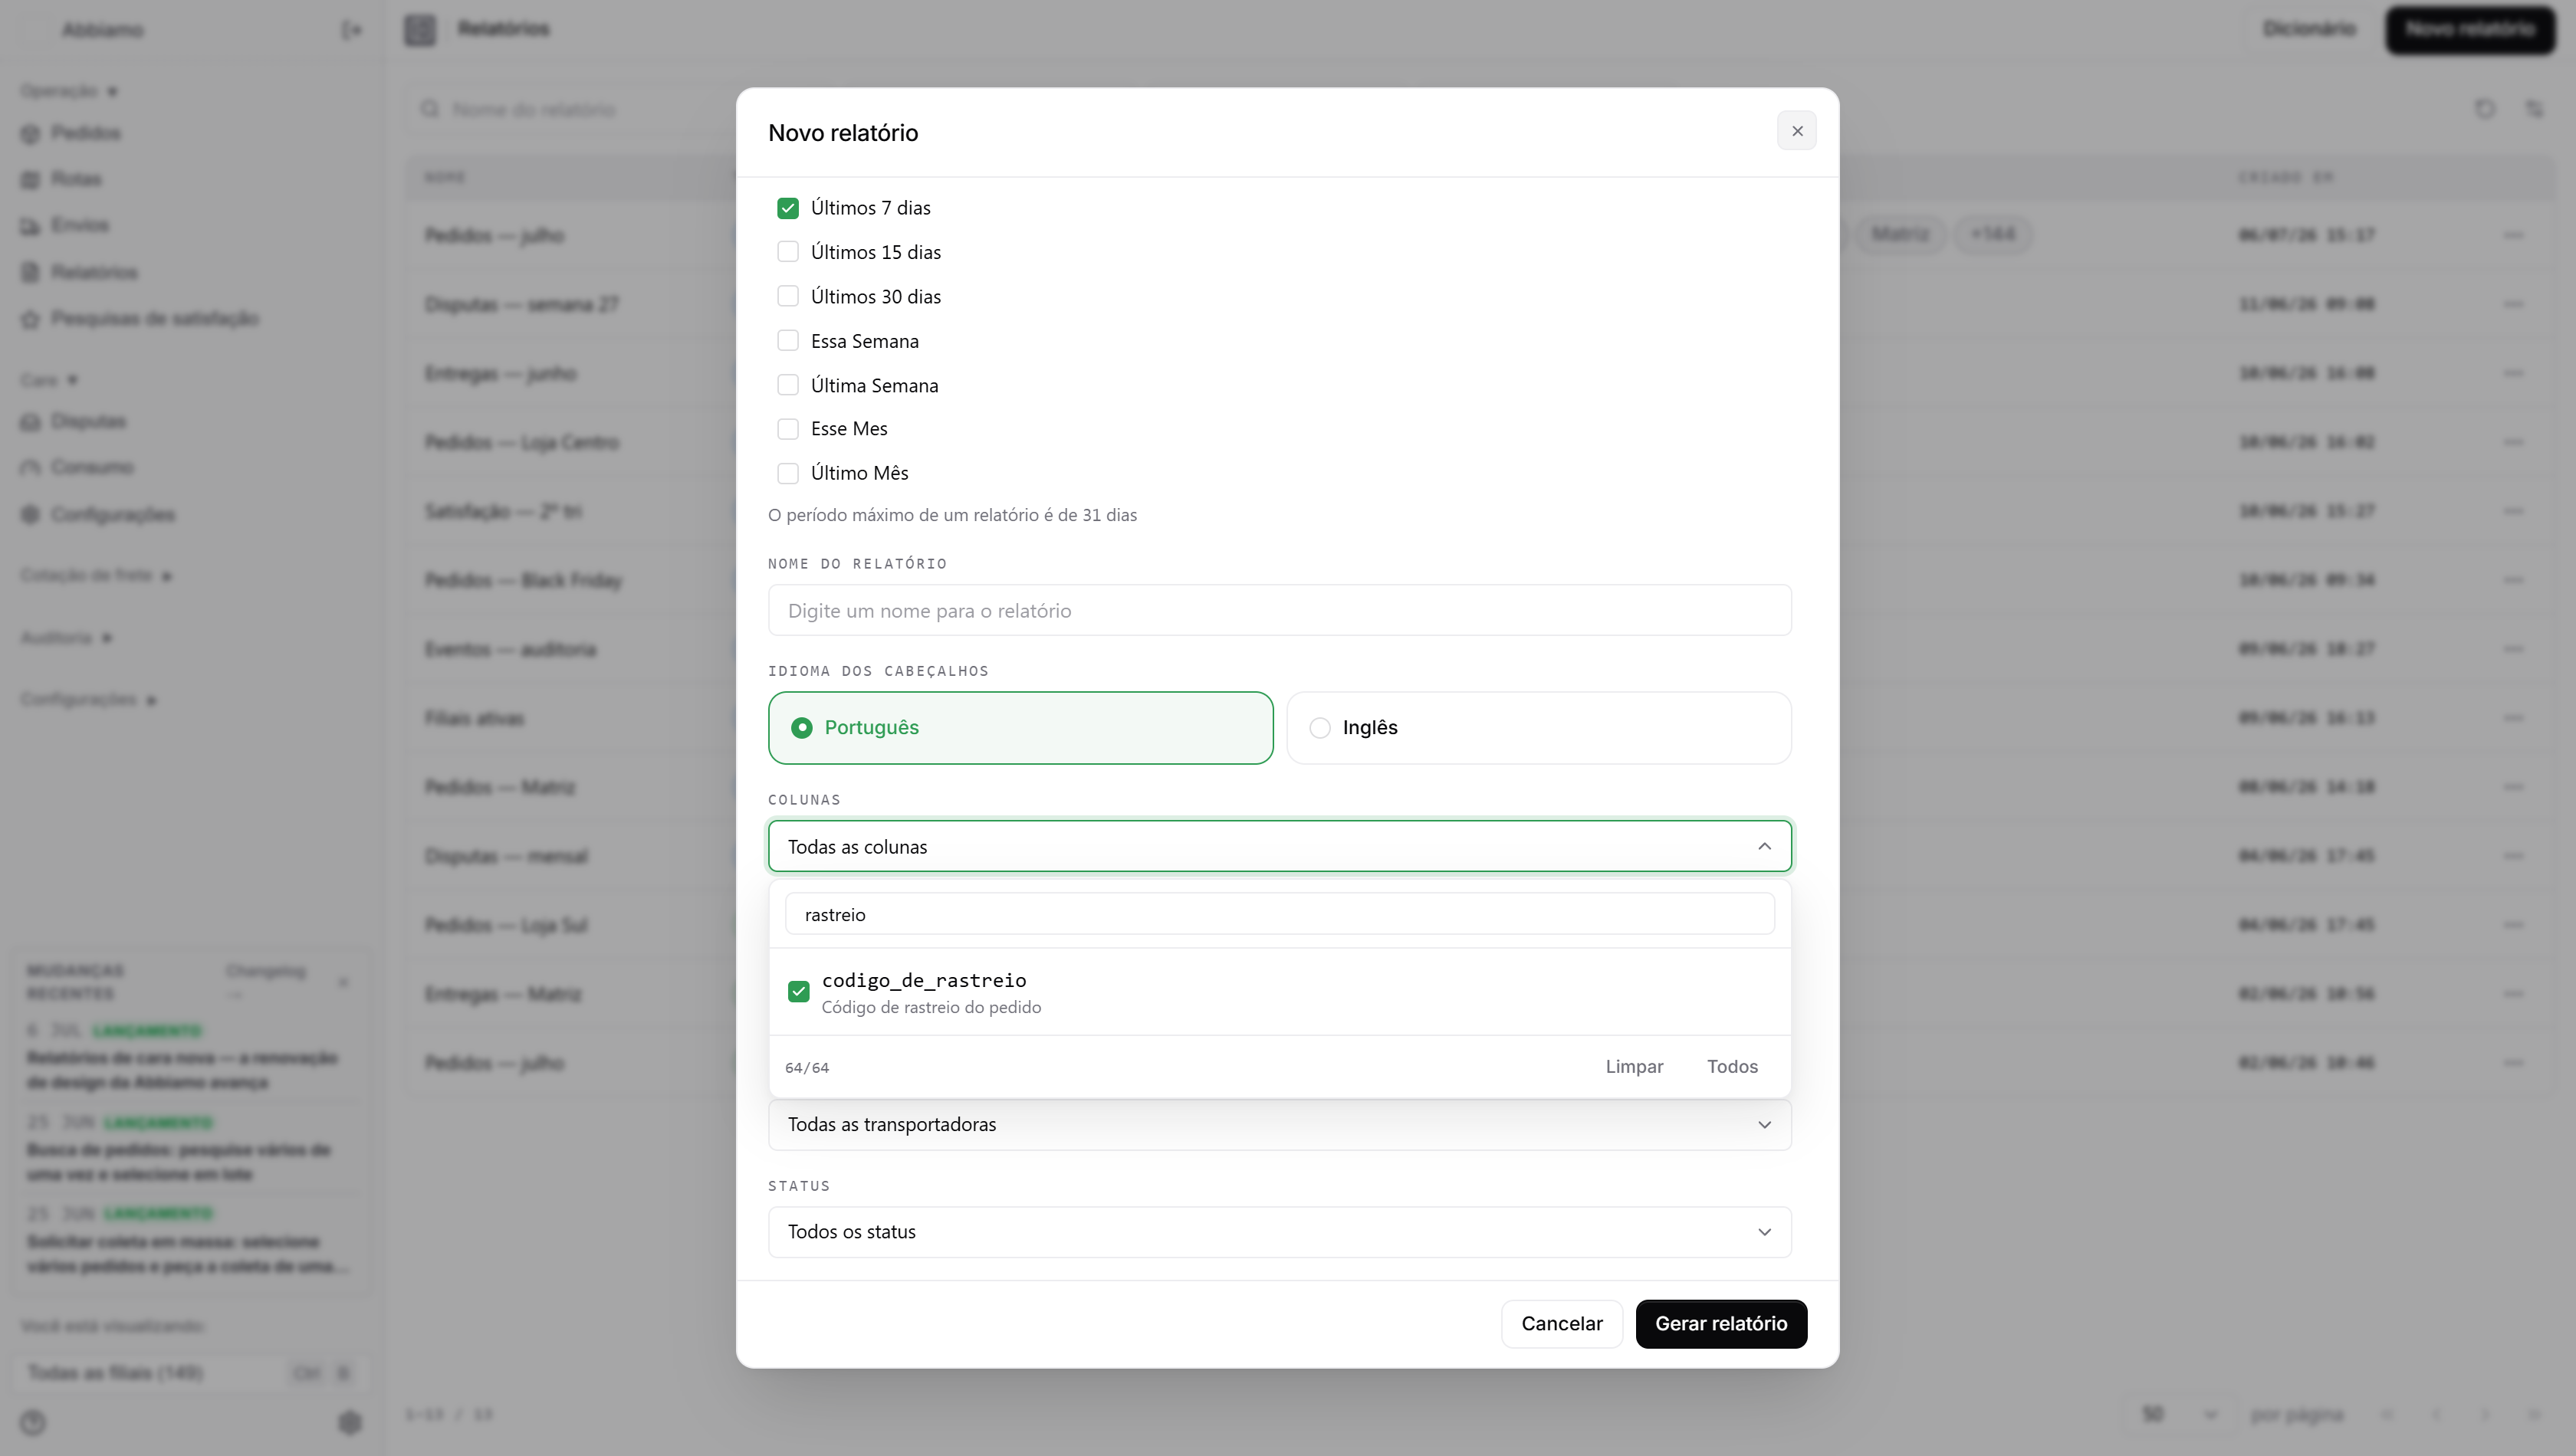Clear column selection with Limpar
The image size is (2576, 1456).
tap(1634, 1066)
